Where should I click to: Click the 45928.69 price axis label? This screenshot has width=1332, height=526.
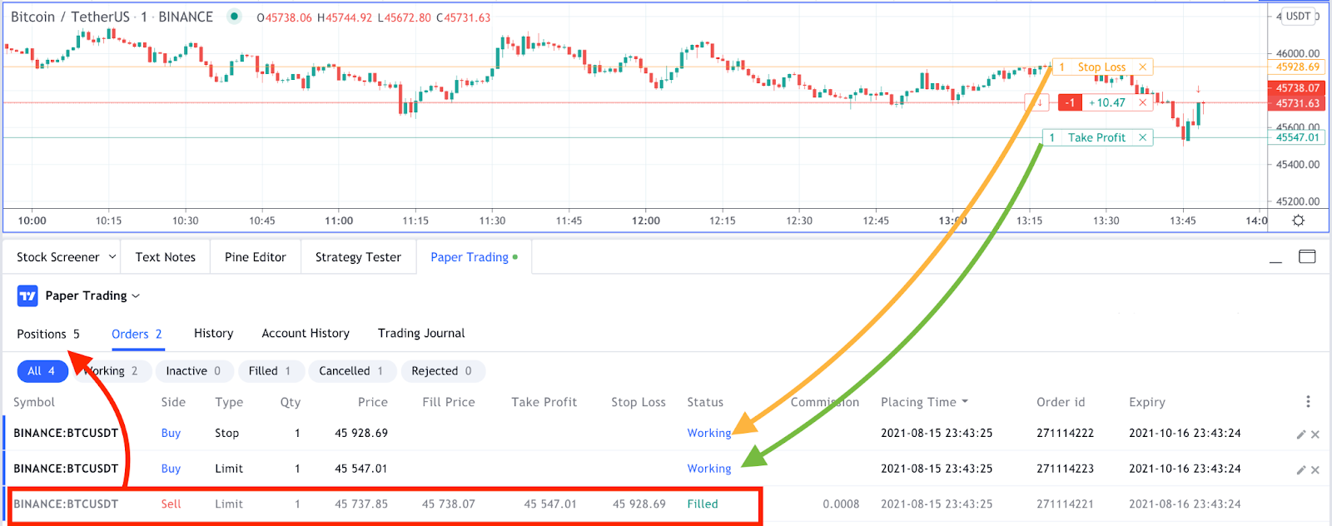[x=1297, y=67]
